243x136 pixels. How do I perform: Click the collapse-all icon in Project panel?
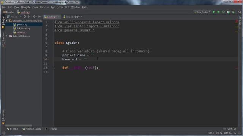29,17
